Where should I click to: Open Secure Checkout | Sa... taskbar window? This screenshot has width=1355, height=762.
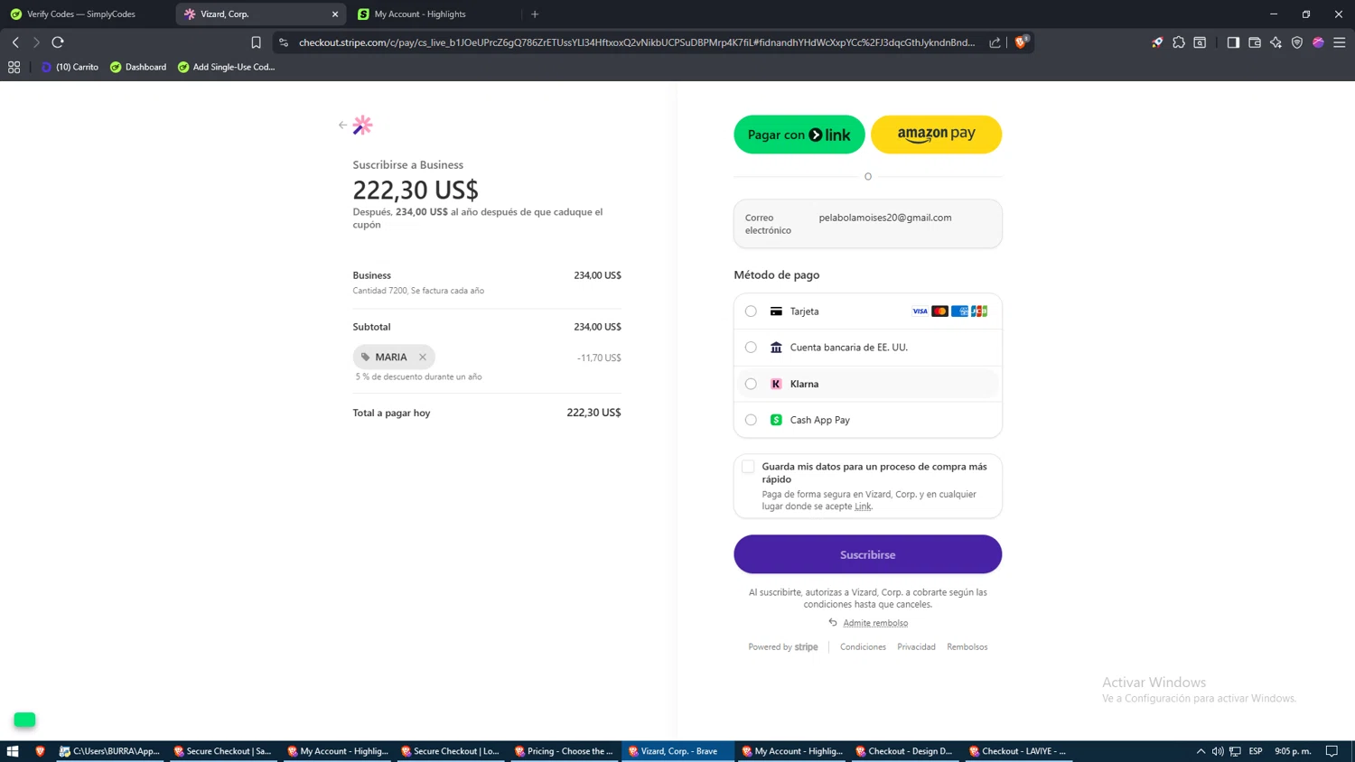[223, 751]
